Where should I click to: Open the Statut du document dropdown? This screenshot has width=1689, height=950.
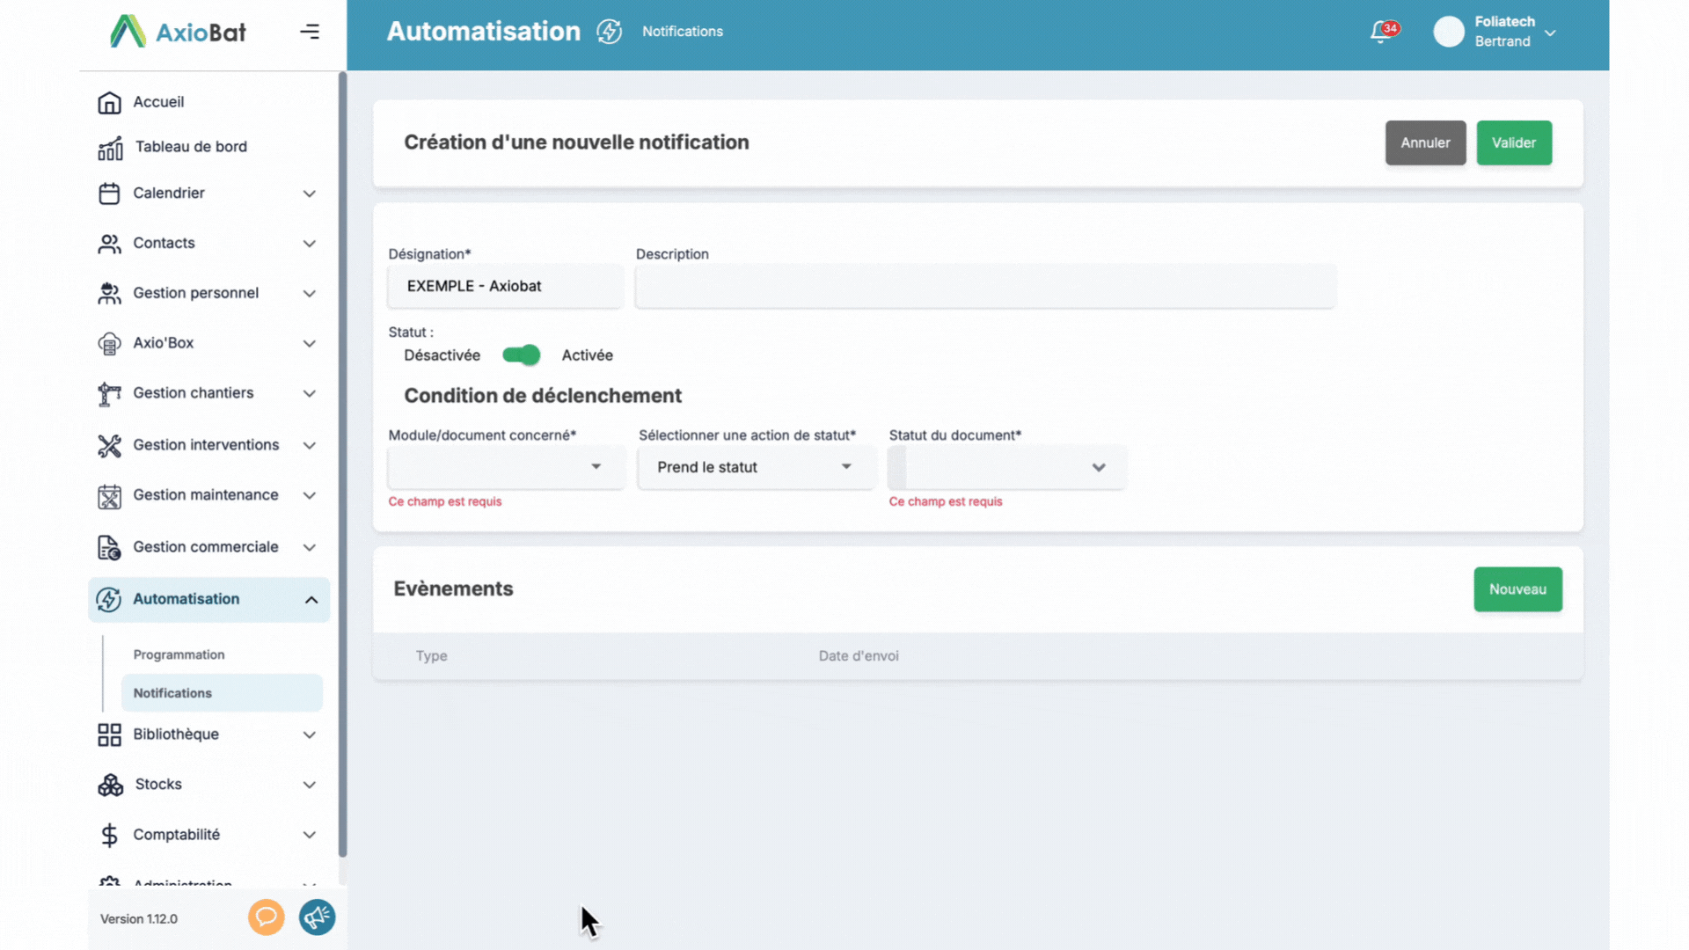tap(1006, 467)
